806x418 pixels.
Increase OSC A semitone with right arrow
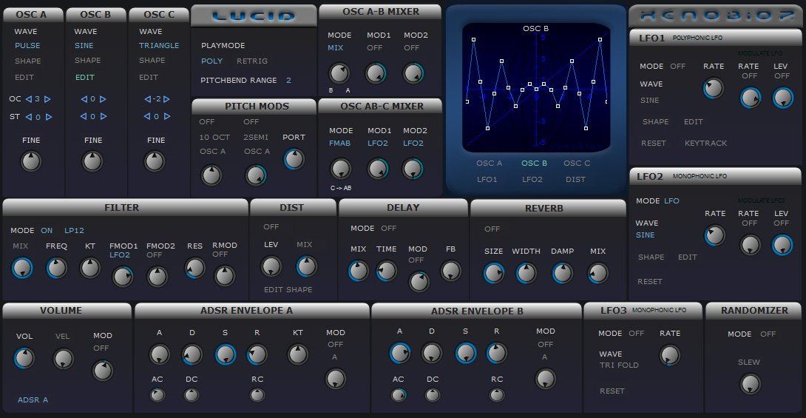[x=49, y=117]
